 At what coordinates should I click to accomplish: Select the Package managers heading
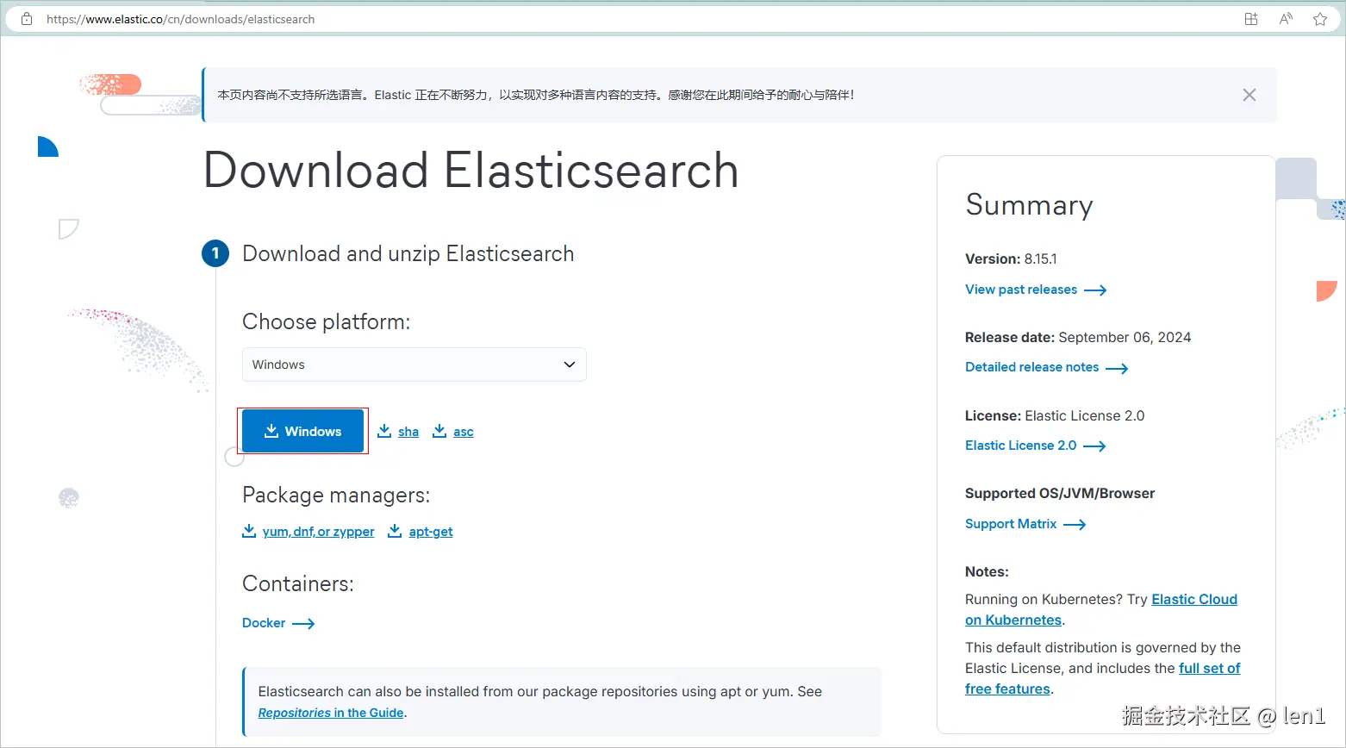336,496
